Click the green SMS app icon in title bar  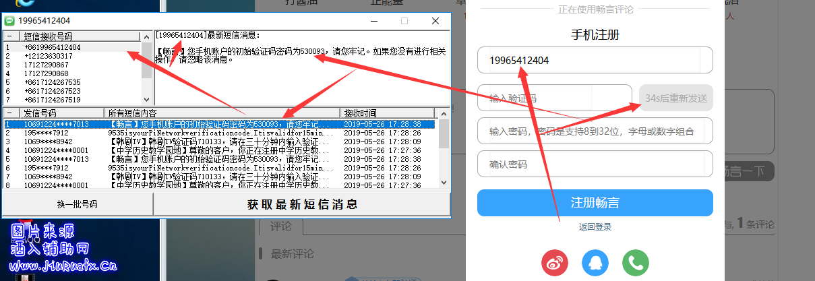click(9, 21)
